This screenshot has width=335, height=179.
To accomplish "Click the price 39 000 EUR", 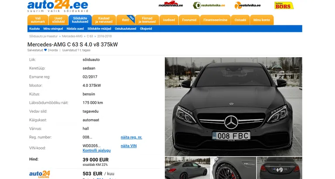I will 96,160.
